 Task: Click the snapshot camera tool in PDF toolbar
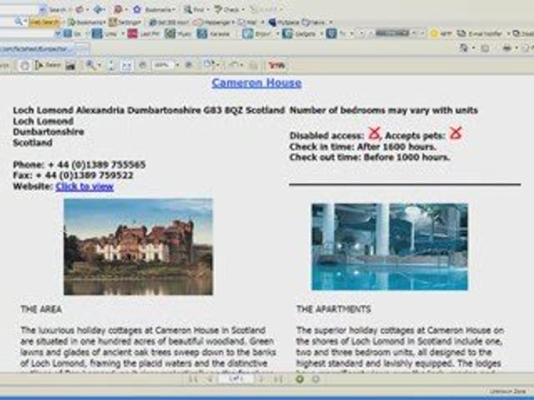(x=70, y=66)
